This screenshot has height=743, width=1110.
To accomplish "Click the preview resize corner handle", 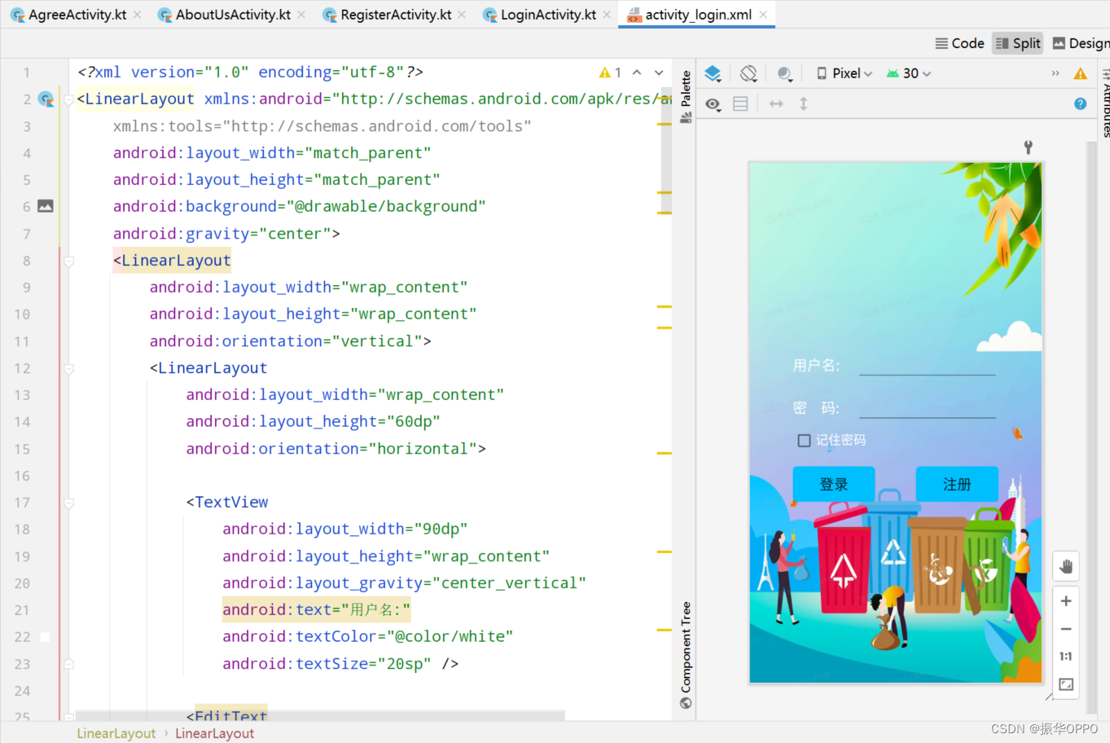I will pos(1049,696).
